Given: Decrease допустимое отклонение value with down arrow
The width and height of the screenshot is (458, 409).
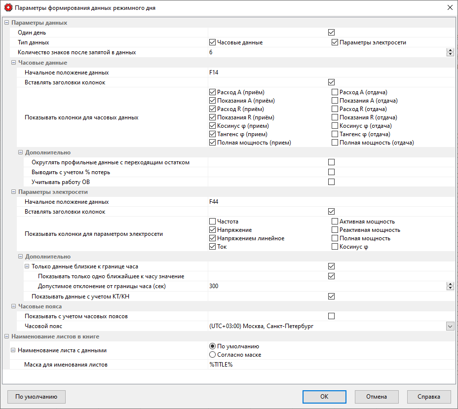Looking at the screenshot, I should (x=450, y=288).
